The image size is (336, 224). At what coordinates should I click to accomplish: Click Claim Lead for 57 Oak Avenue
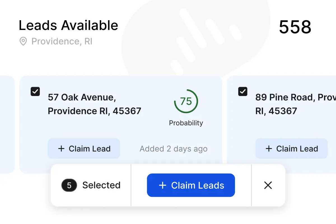[x=84, y=148]
